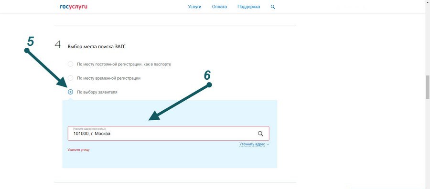430x189 pixels.
Task: Click the vertical scrollbar thumb
Action: (428, 87)
